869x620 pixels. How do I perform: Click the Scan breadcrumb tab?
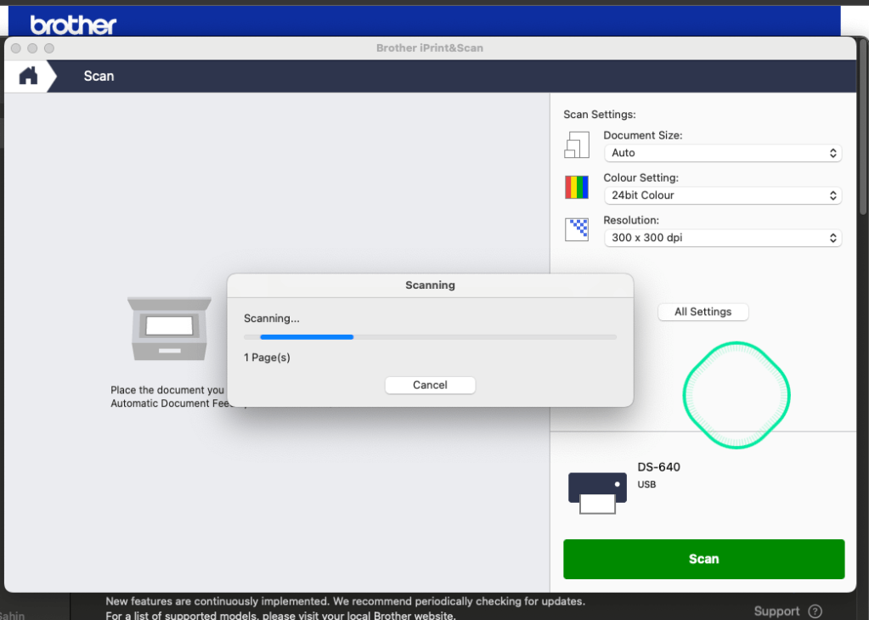point(99,76)
